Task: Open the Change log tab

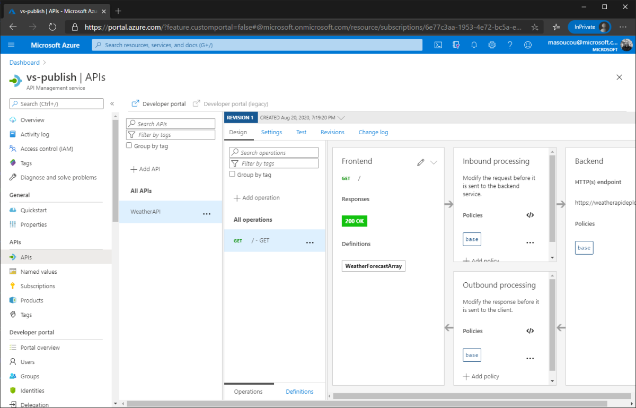Action: (x=373, y=132)
